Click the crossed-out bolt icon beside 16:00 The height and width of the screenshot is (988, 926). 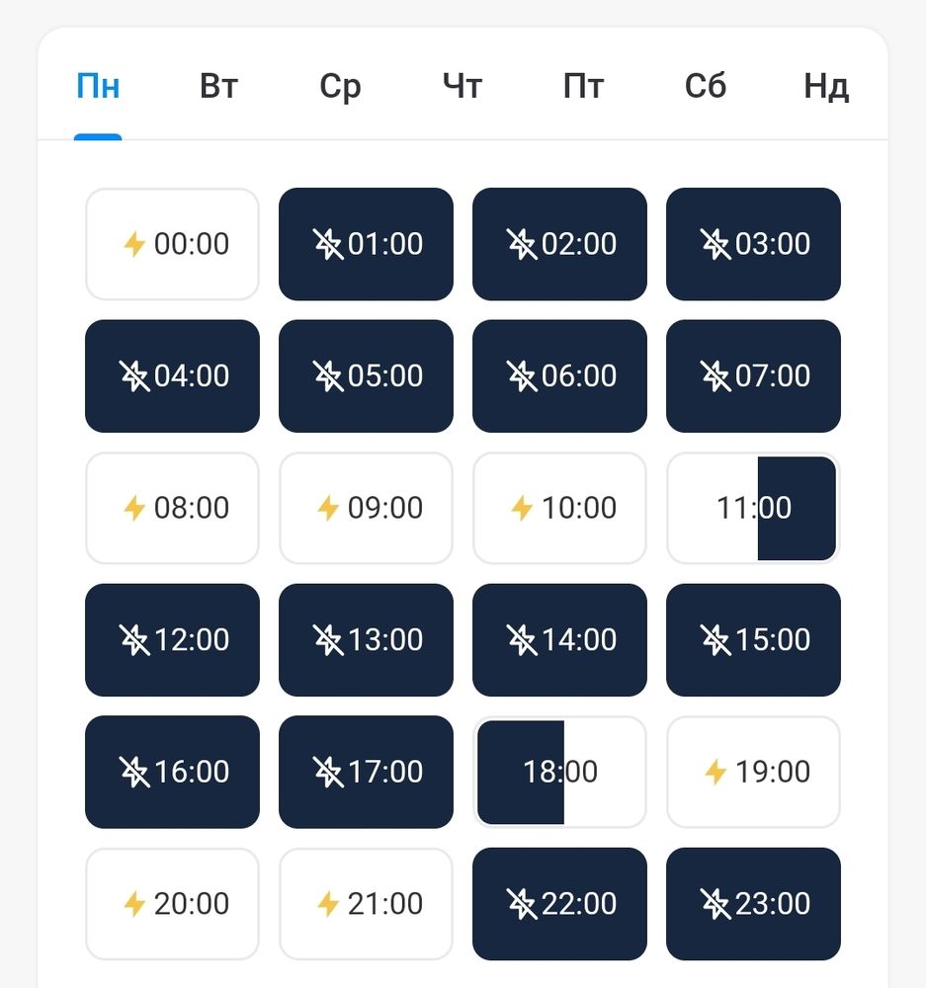(133, 772)
